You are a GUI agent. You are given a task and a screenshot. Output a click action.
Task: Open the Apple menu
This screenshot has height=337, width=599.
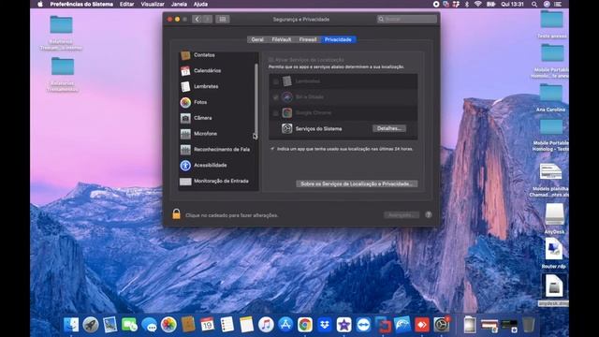pos(40,4)
